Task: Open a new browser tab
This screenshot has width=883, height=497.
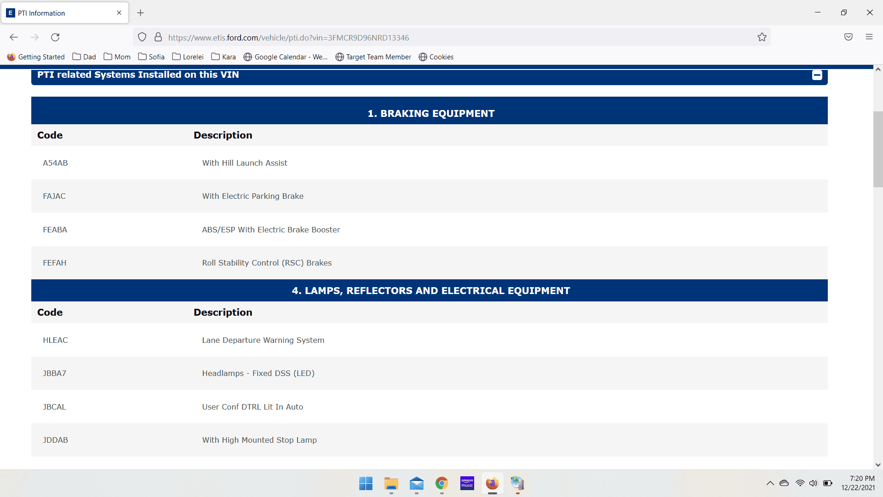Action: 141,13
